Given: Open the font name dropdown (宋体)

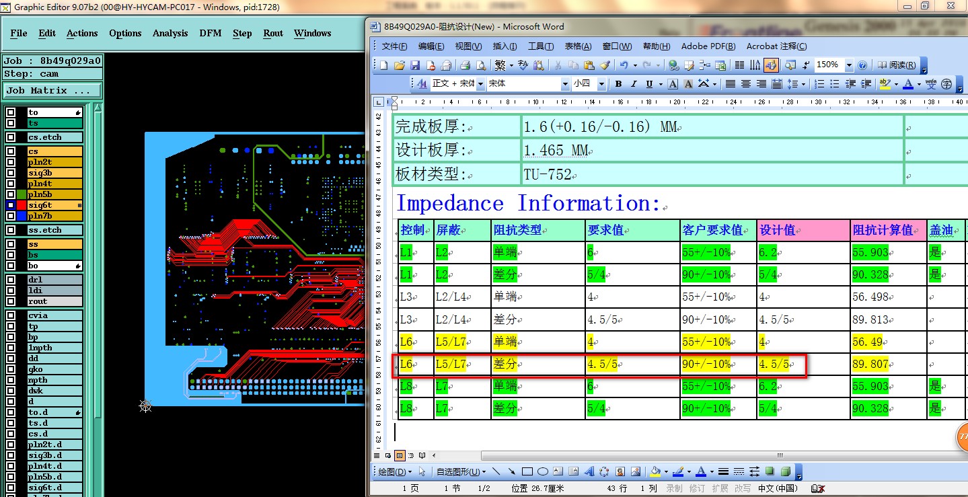Looking at the screenshot, I should (565, 84).
